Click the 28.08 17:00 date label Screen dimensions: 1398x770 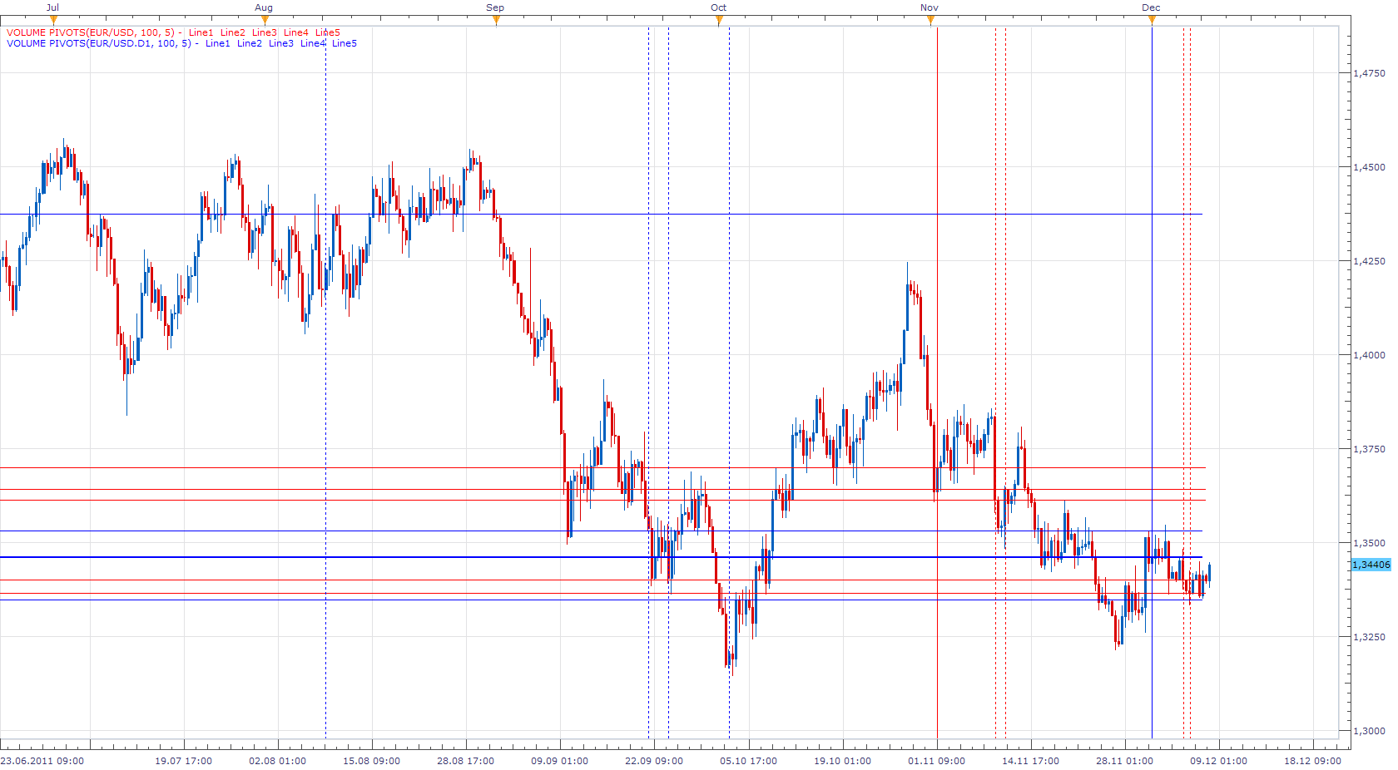(466, 761)
